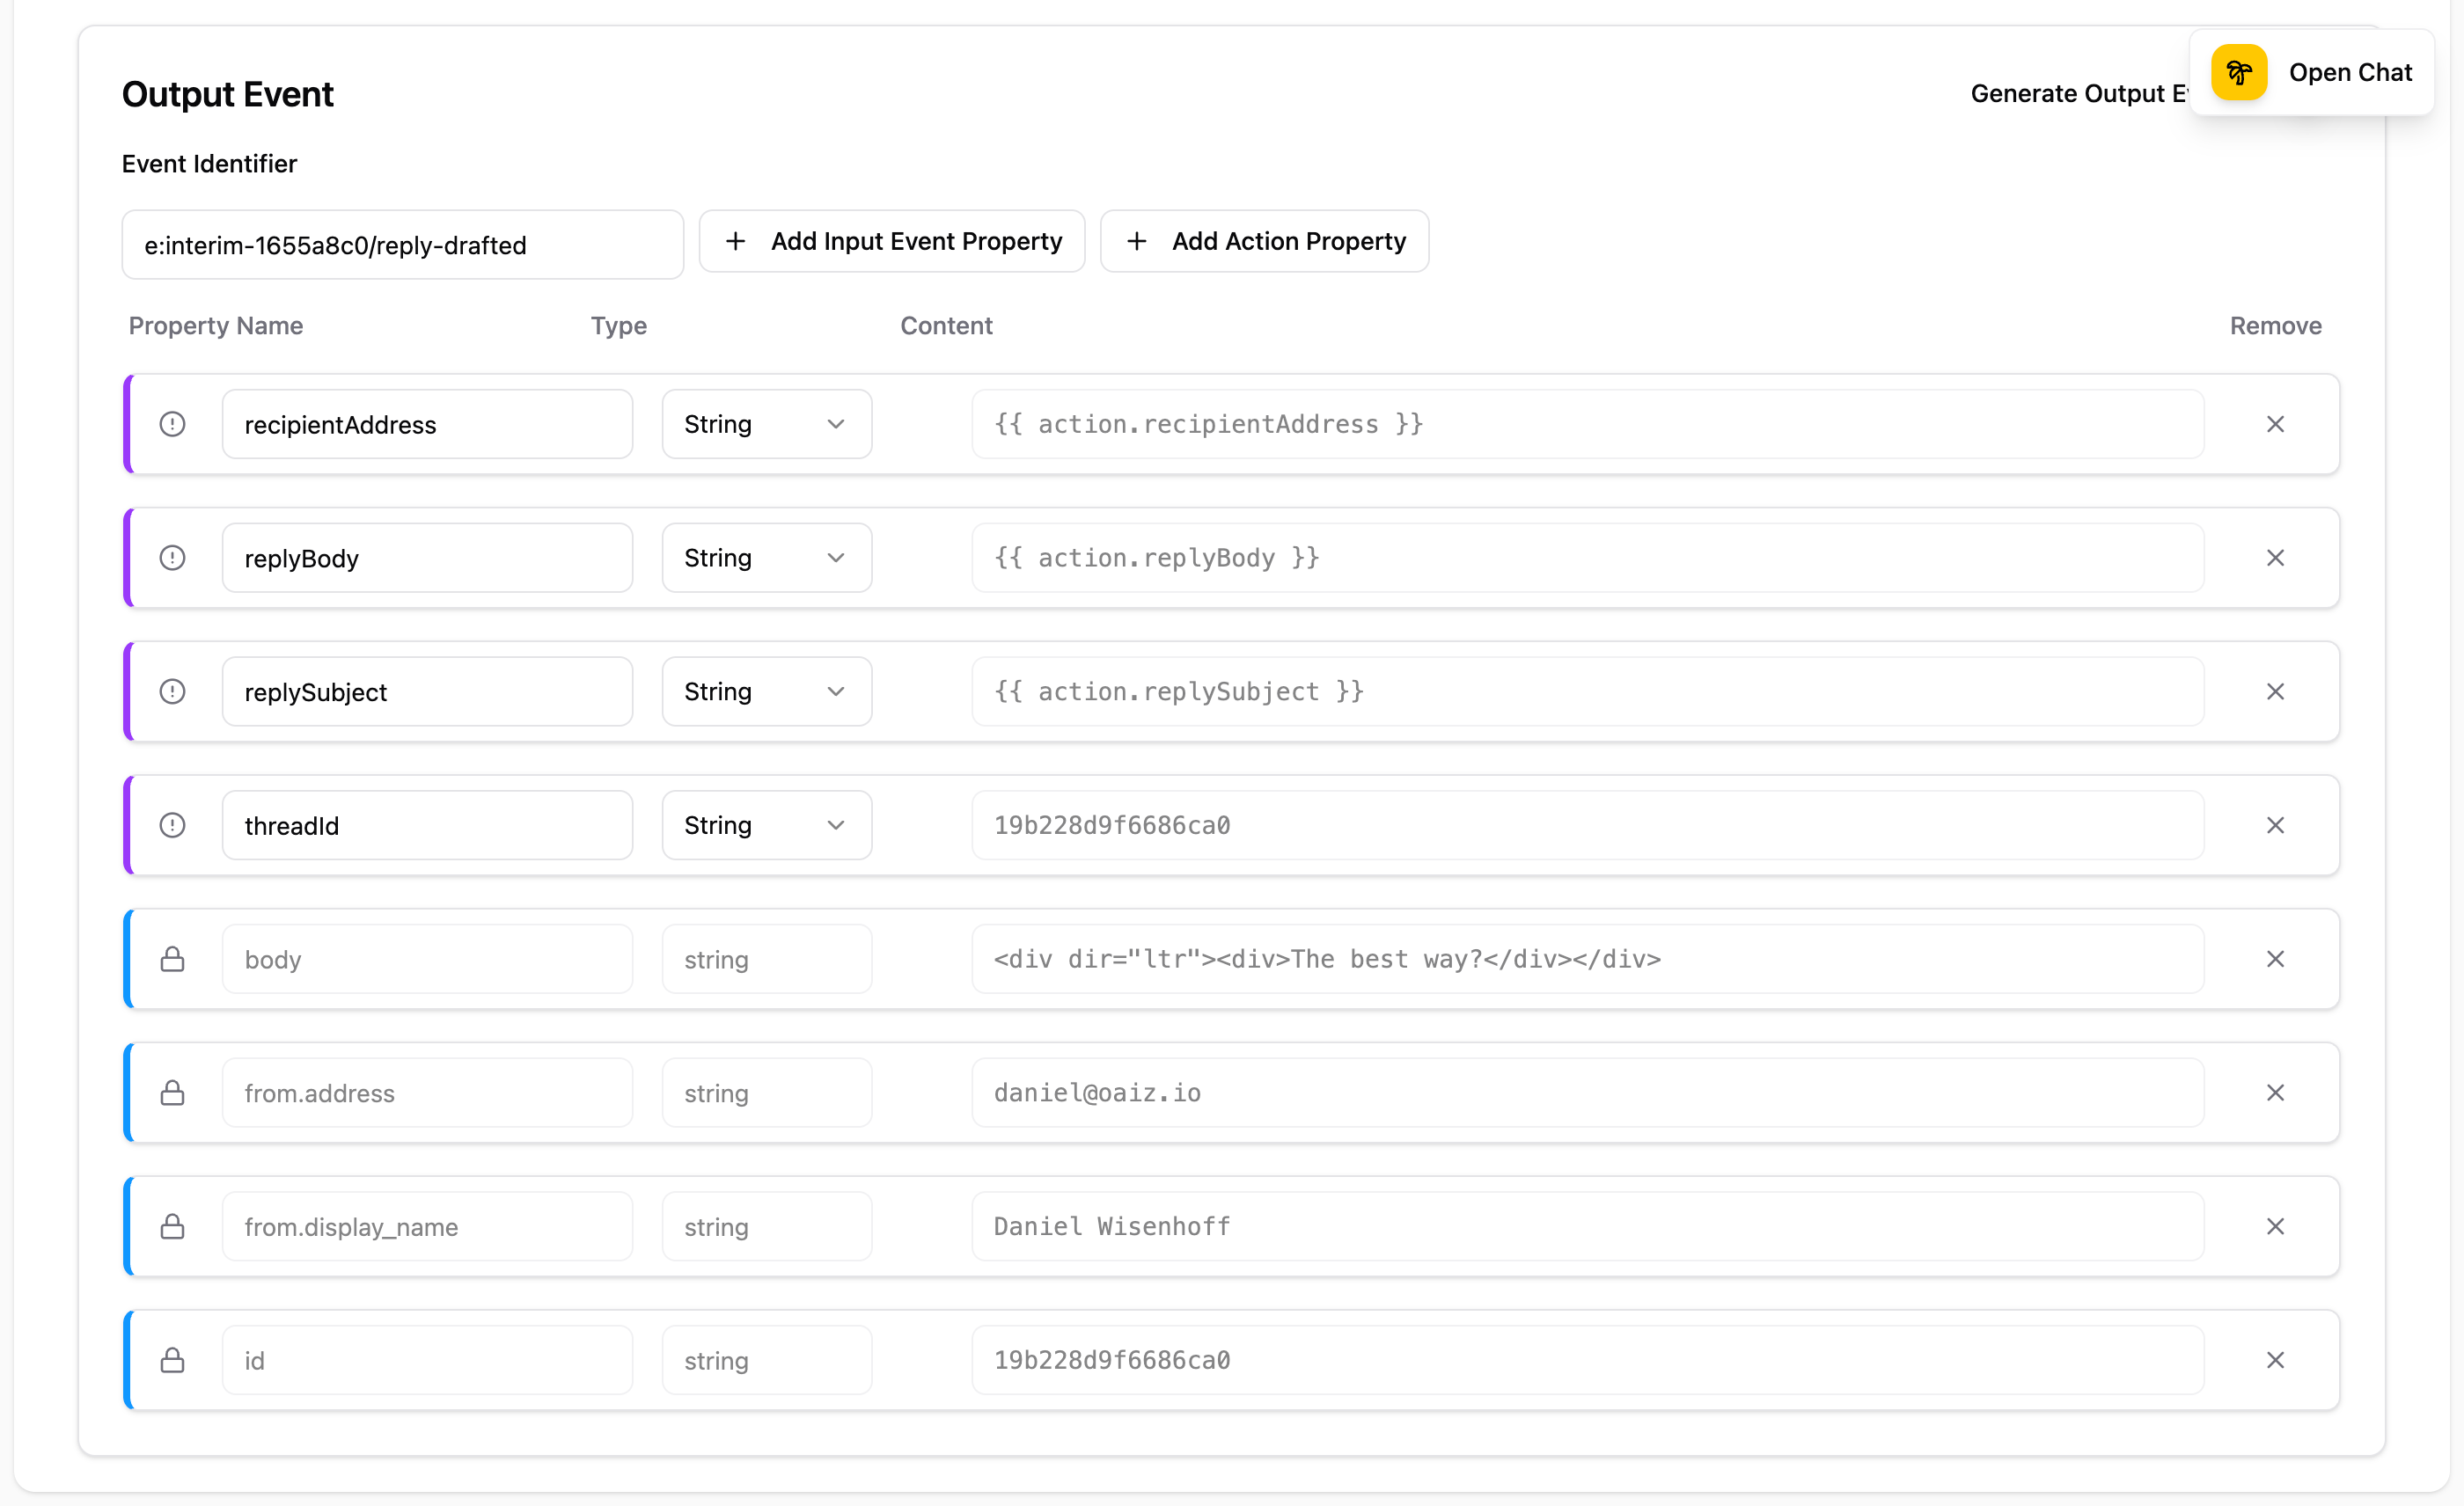Click the lock icon on the body row

[x=172, y=958]
